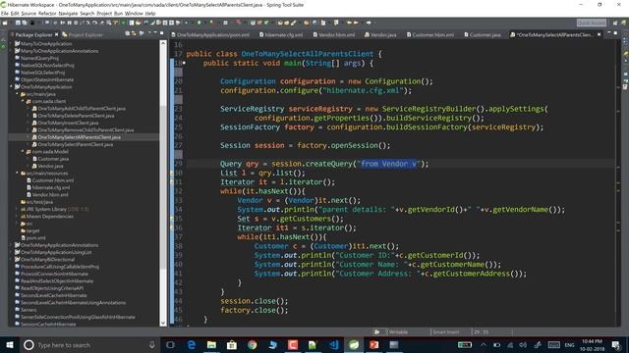The width and height of the screenshot is (629, 353).
Task: Collapse the com.sada.Model package
Action: click(23, 151)
